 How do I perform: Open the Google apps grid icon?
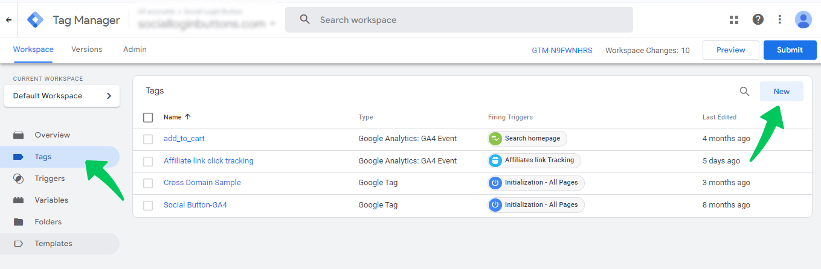(734, 20)
